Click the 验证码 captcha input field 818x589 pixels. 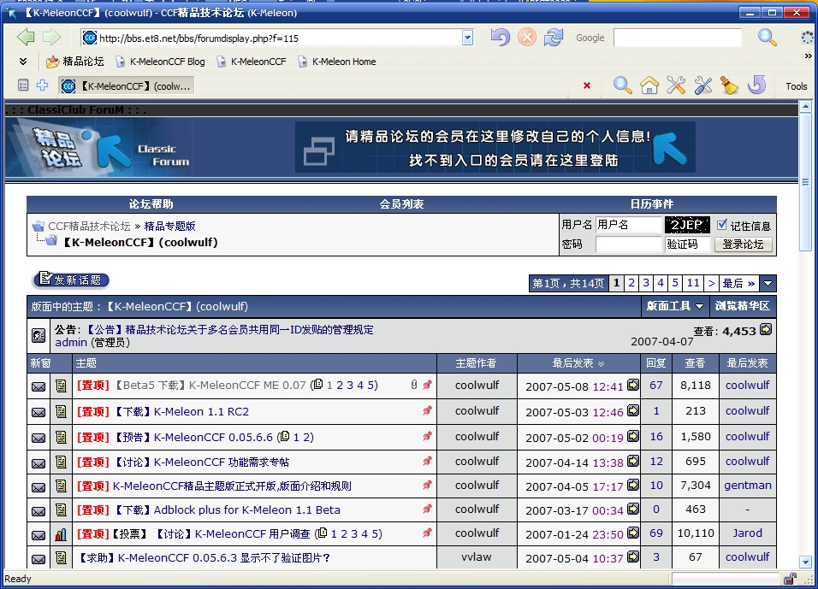pos(688,244)
